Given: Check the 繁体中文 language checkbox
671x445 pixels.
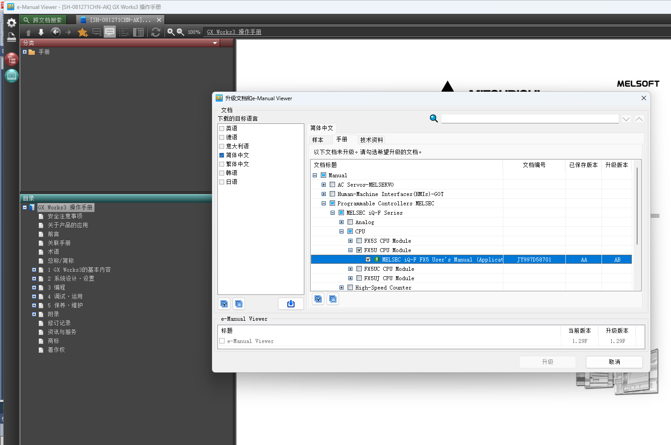Looking at the screenshot, I should [x=221, y=164].
